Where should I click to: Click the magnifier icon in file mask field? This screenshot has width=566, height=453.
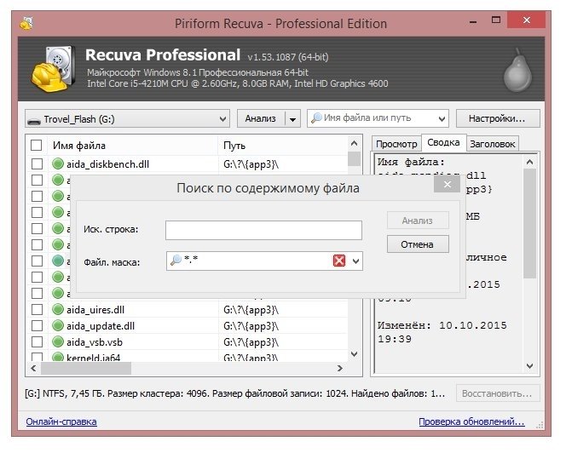[x=176, y=261]
